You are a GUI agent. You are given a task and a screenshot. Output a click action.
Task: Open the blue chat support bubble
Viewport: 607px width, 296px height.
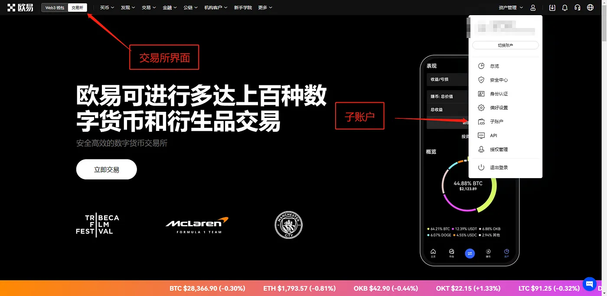click(x=590, y=284)
